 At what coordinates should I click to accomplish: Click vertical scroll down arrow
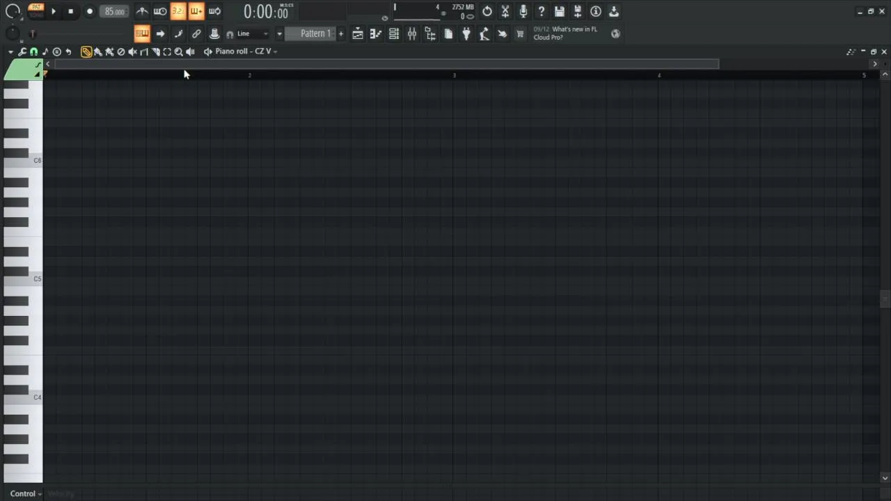pyautogui.click(x=885, y=477)
